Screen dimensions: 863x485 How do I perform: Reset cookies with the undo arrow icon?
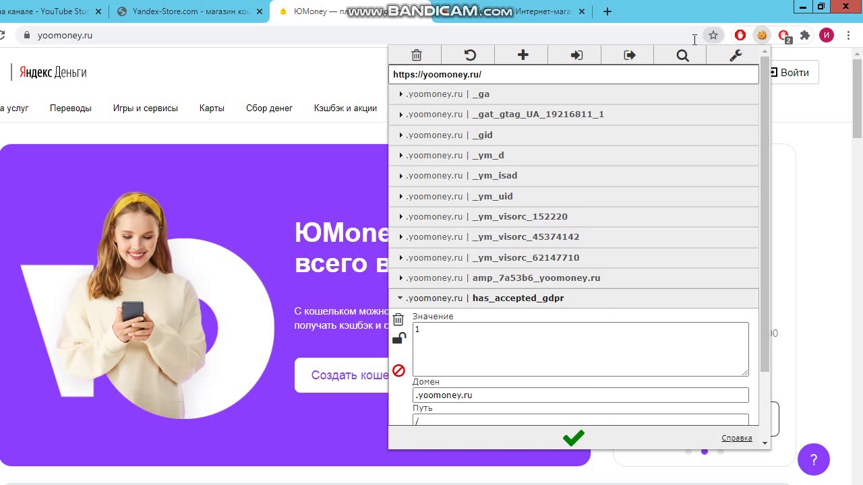pos(469,55)
